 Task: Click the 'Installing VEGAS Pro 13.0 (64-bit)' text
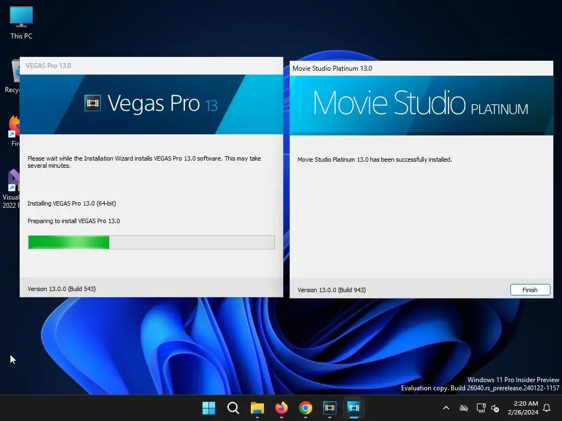point(72,203)
